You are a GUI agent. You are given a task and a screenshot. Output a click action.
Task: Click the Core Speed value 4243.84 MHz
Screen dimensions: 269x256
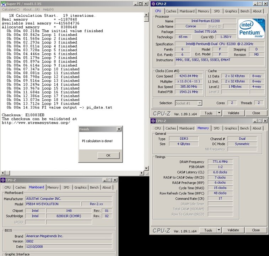(189, 76)
